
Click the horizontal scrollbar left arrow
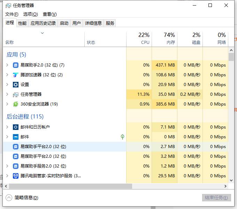coord(6,186)
